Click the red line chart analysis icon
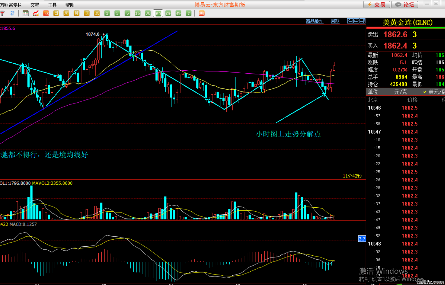Viewport: 445px width, 285px height. (x=36, y=13)
